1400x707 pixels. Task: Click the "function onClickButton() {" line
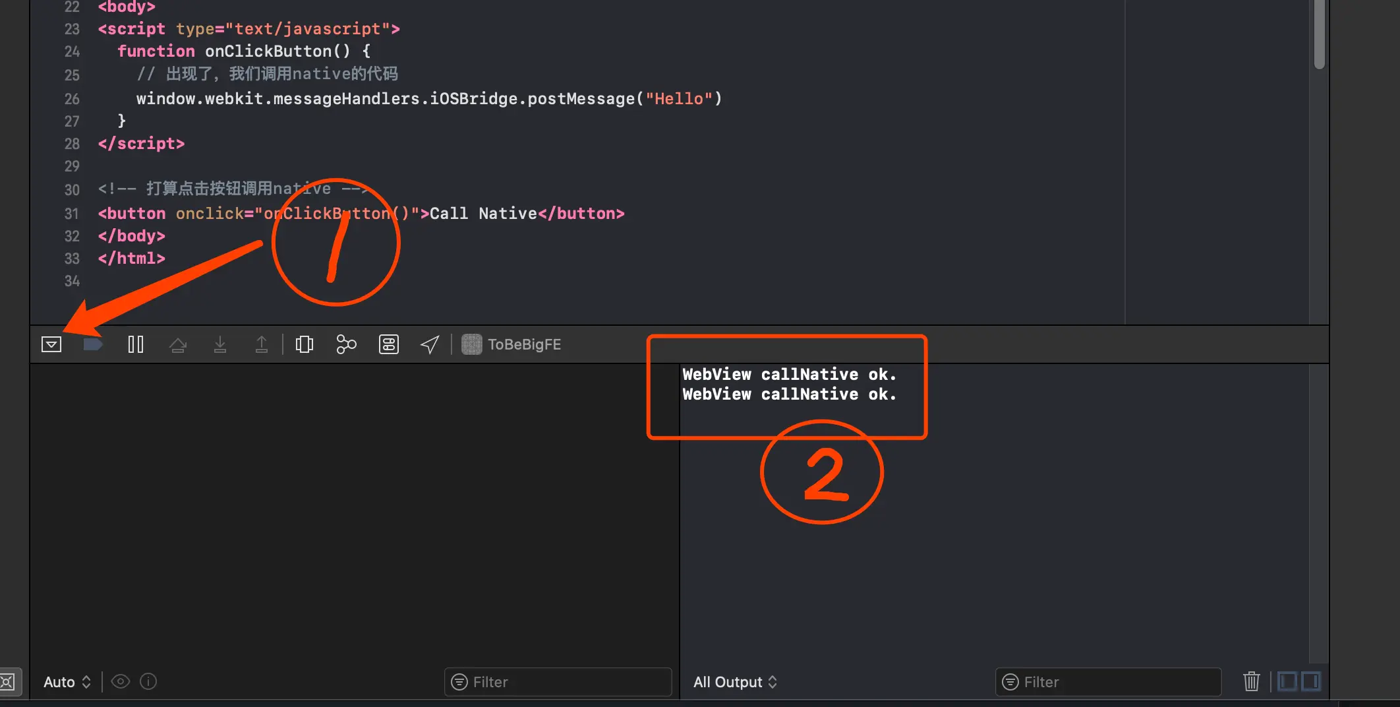pyautogui.click(x=244, y=51)
